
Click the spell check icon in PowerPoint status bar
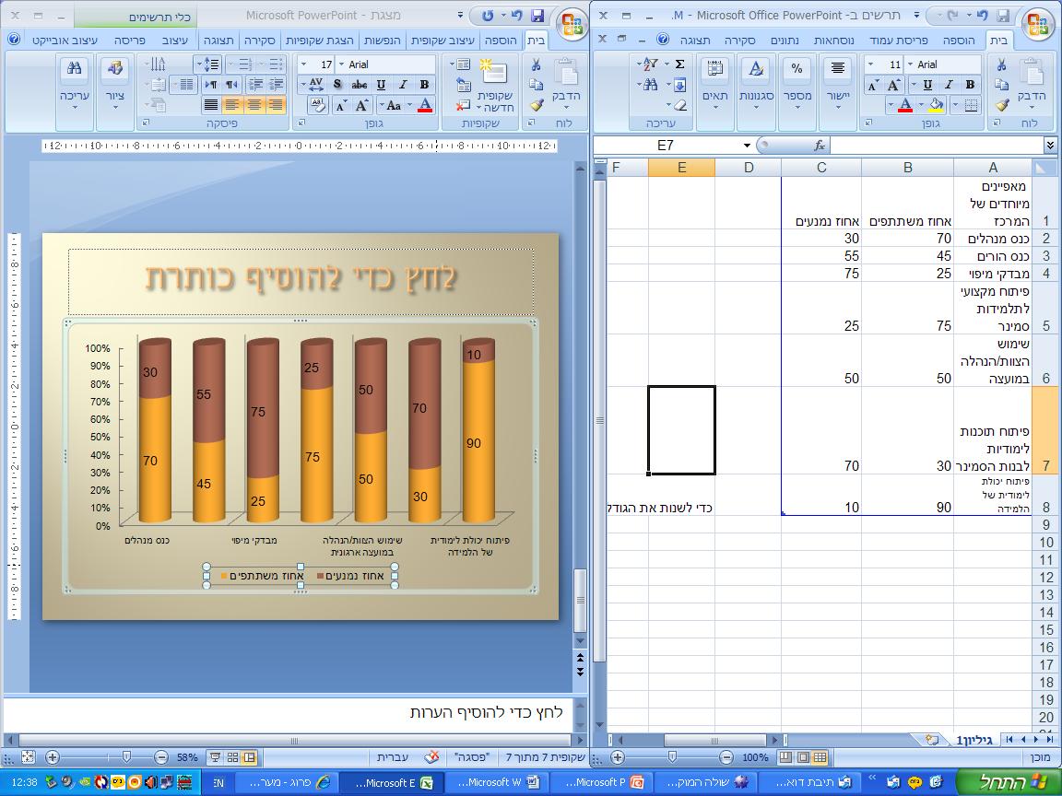tap(431, 756)
